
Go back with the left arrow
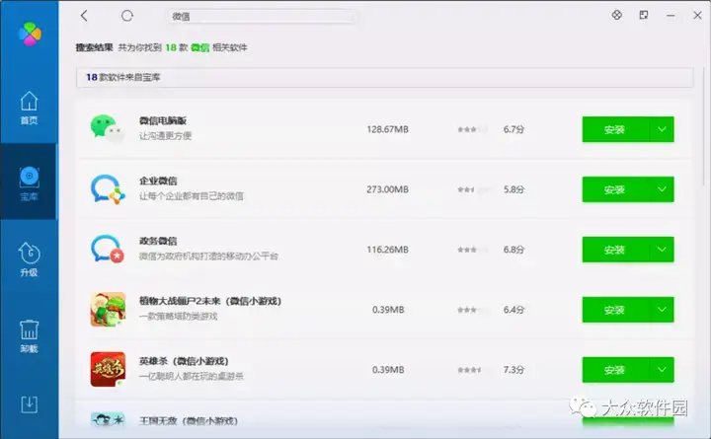coord(84,16)
